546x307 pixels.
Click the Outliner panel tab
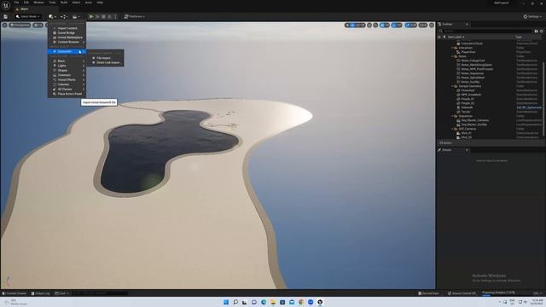click(x=447, y=25)
